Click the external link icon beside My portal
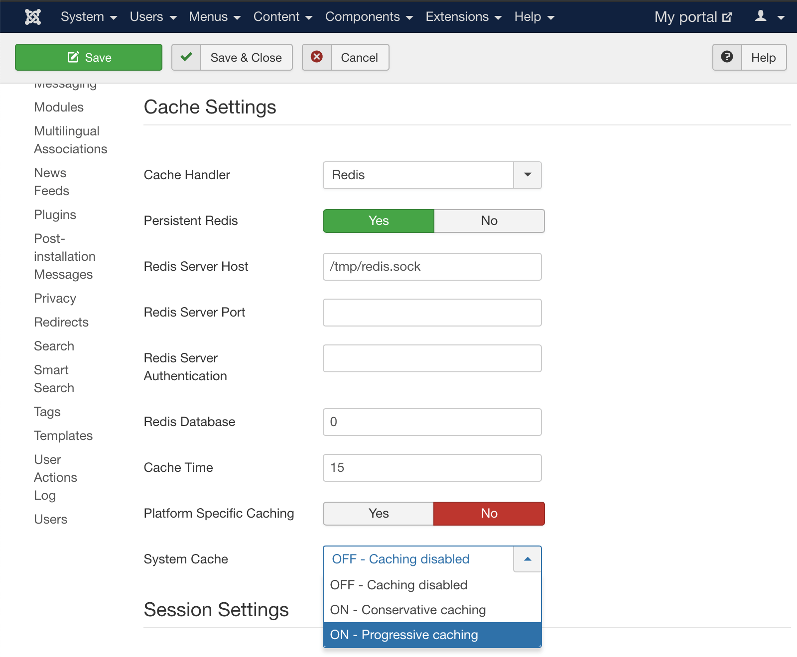This screenshot has height=657, width=797. (727, 17)
